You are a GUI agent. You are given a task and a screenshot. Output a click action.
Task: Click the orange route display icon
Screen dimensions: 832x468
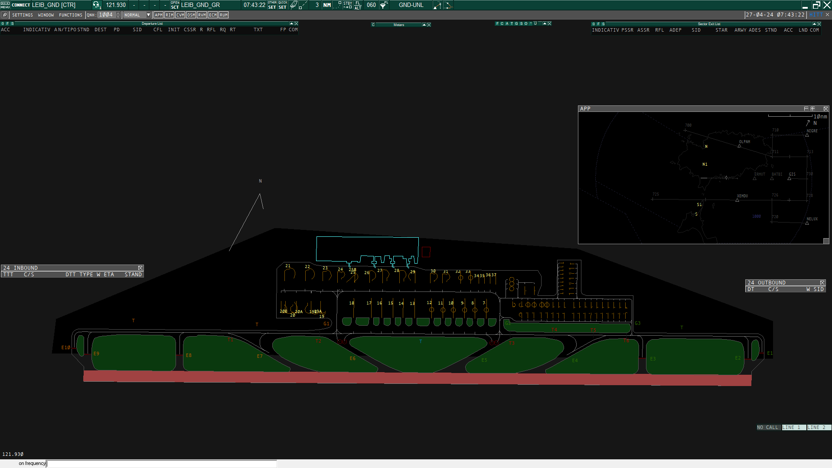pos(448,5)
